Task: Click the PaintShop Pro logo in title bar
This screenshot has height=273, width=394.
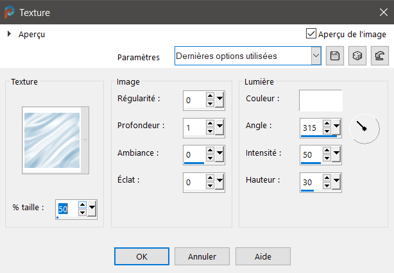Action: click(x=10, y=12)
